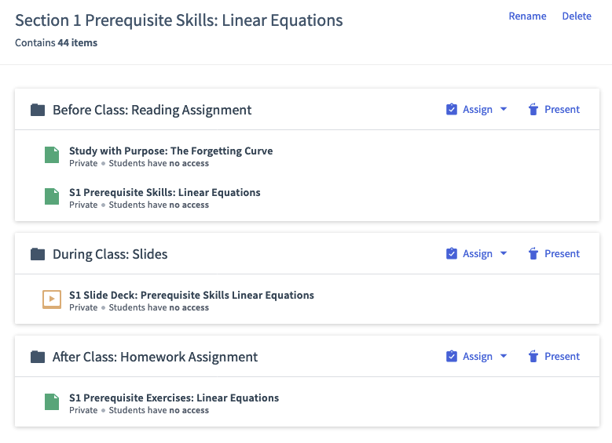
Task: Click Assign clipboard icon for Reading Assignment
Action: point(452,110)
